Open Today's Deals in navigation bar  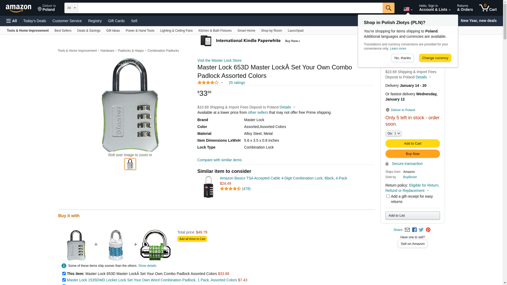click(35, 21)
